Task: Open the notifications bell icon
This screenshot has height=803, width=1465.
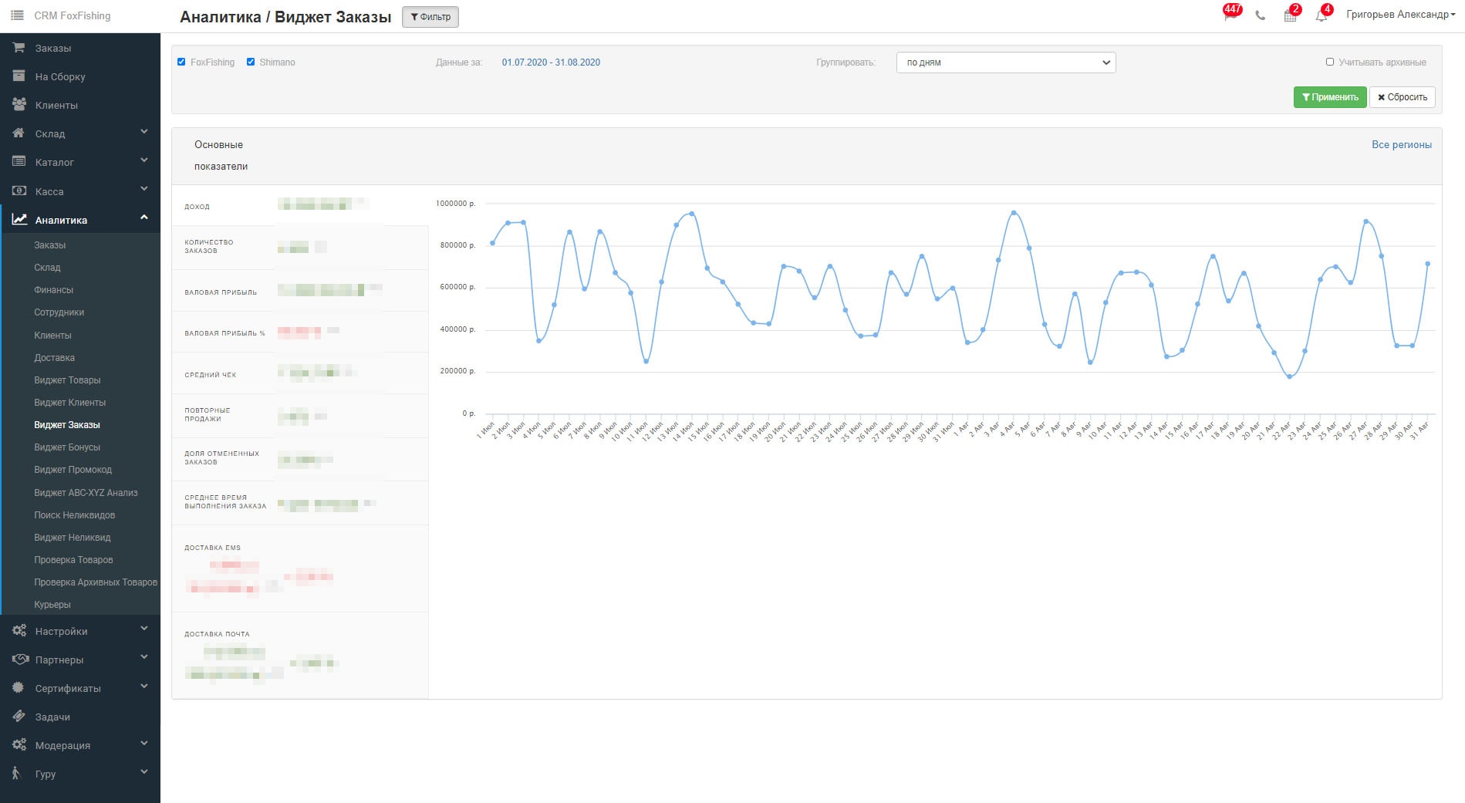Action: 1322,15
